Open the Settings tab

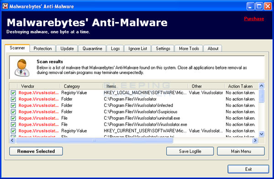click(x=163, y=48)
